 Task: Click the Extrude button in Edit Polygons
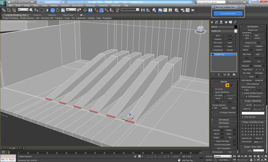click(x=216, y=130)
